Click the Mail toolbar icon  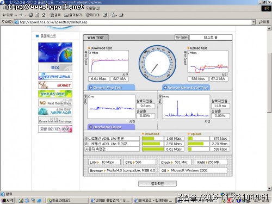(114, 15)
